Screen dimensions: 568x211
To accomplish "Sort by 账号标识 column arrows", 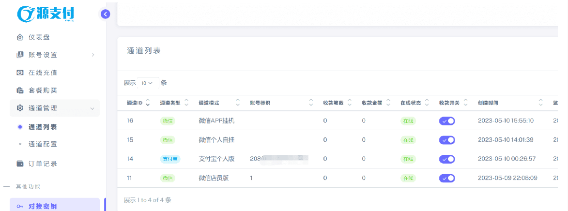I will coord(311,103).
